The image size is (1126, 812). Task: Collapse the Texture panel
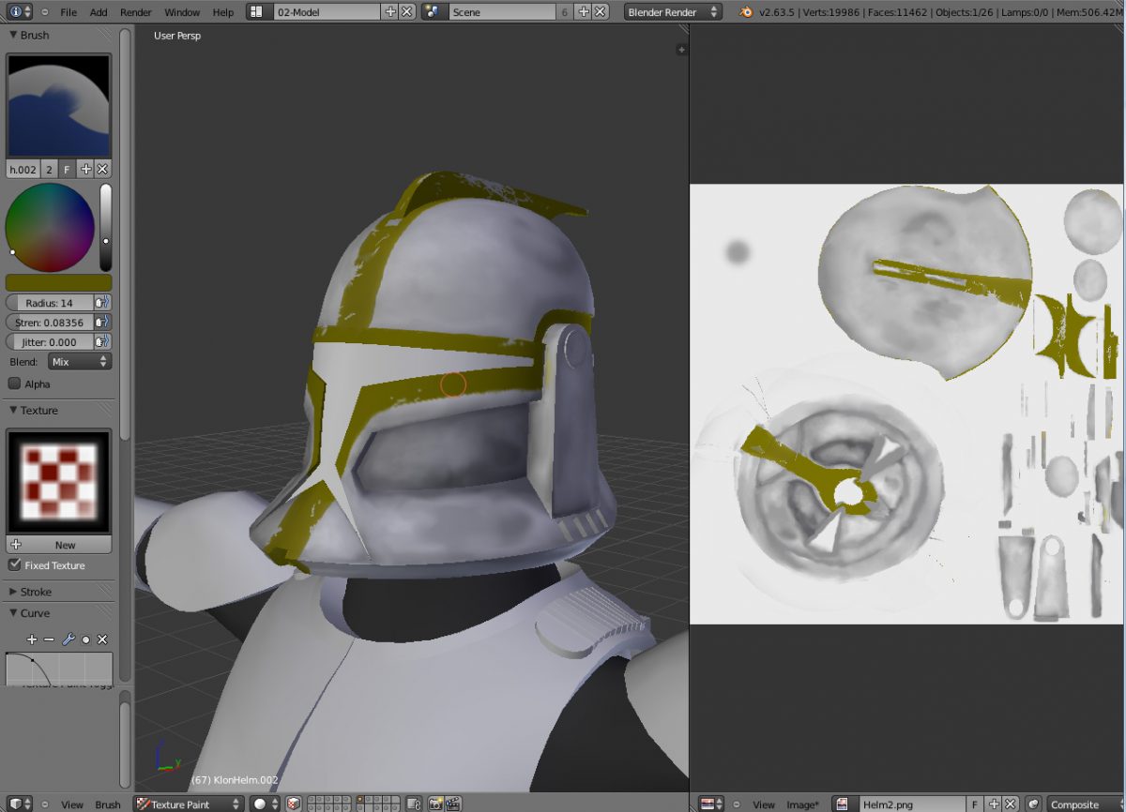point(14,411)
